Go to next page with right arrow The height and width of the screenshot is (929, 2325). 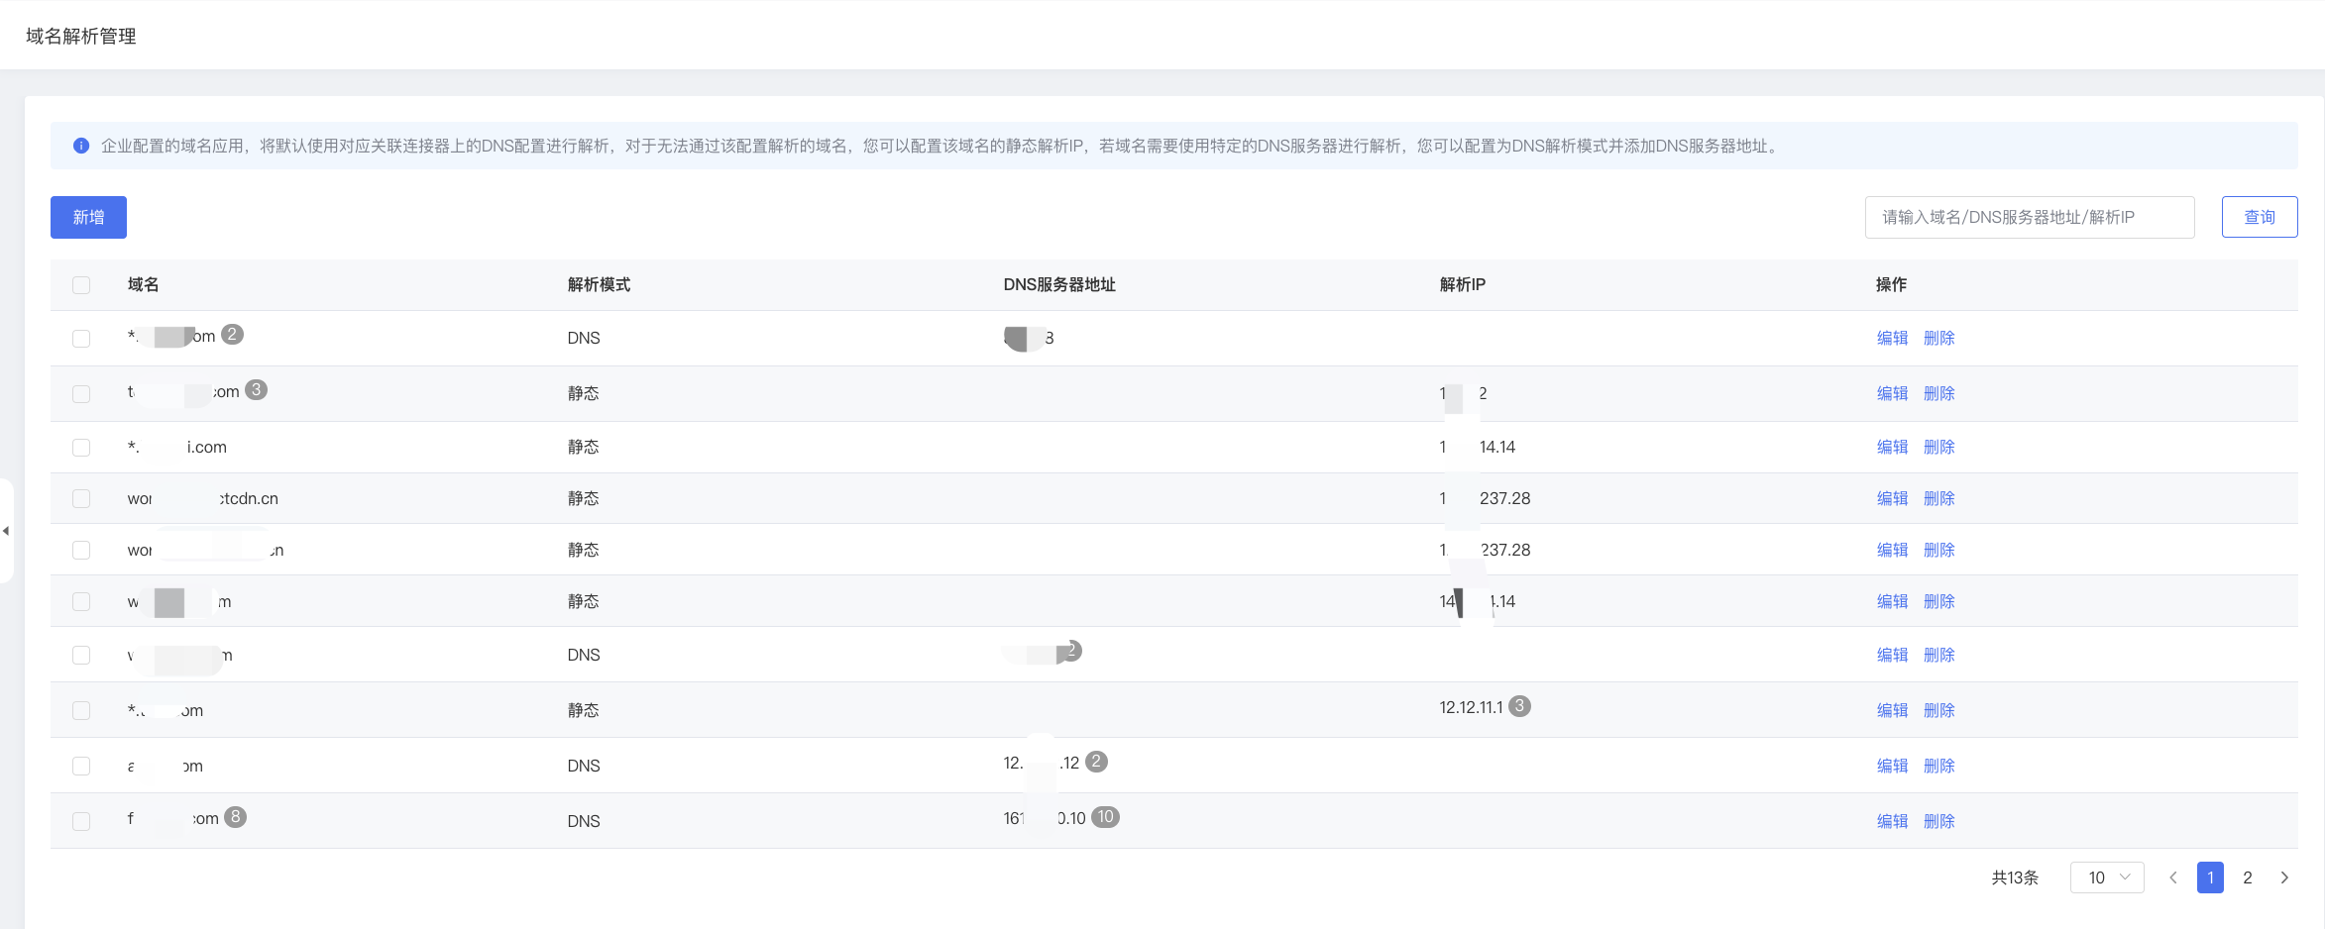coord(2284,877)
